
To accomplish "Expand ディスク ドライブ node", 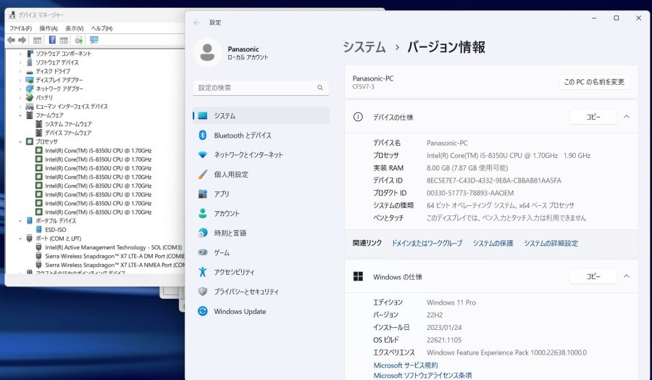I will 20,71.
